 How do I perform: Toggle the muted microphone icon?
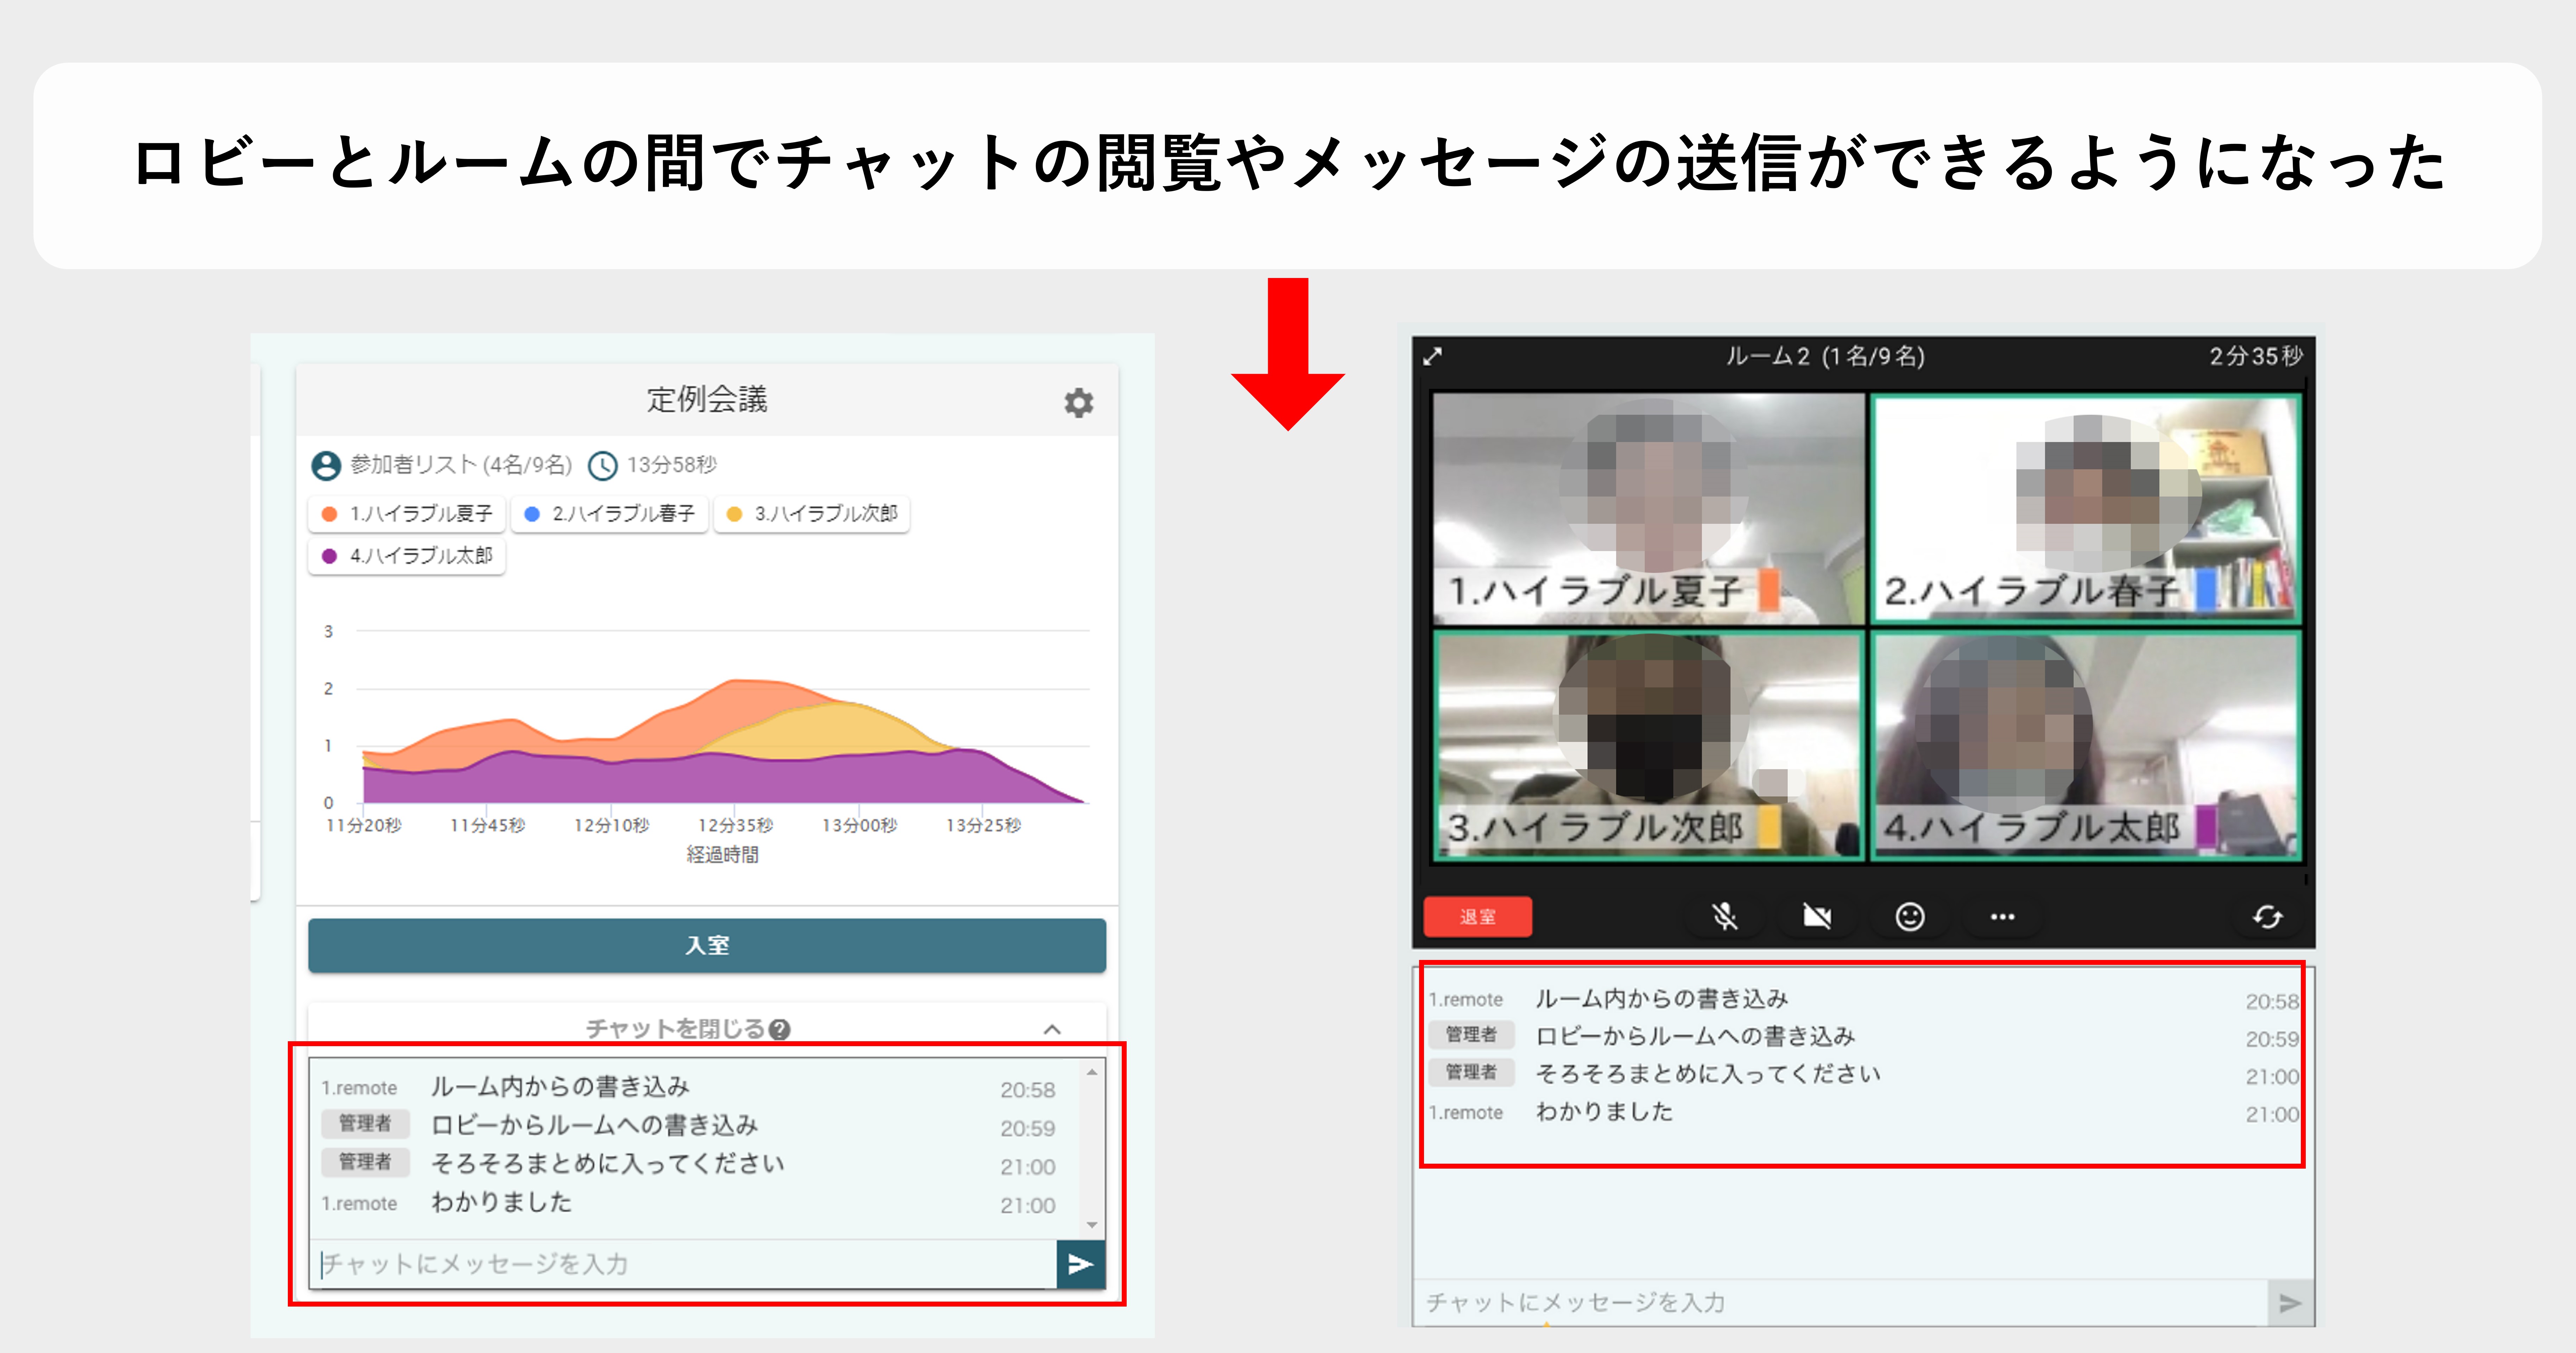point(1725,917)
